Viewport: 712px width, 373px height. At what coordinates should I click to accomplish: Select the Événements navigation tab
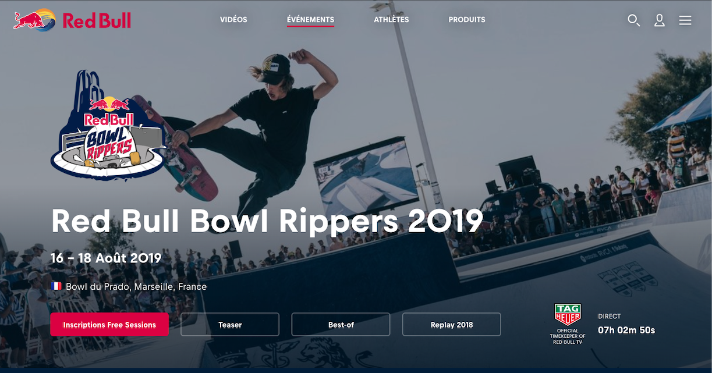pos(310,20)
